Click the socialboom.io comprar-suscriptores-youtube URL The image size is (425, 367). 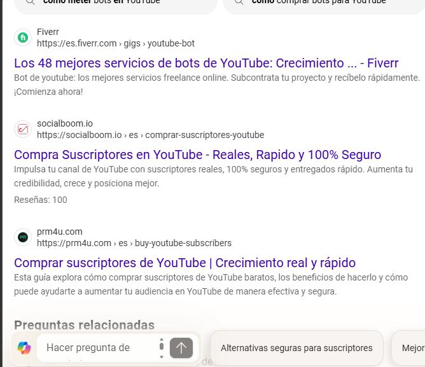point(150,135)
